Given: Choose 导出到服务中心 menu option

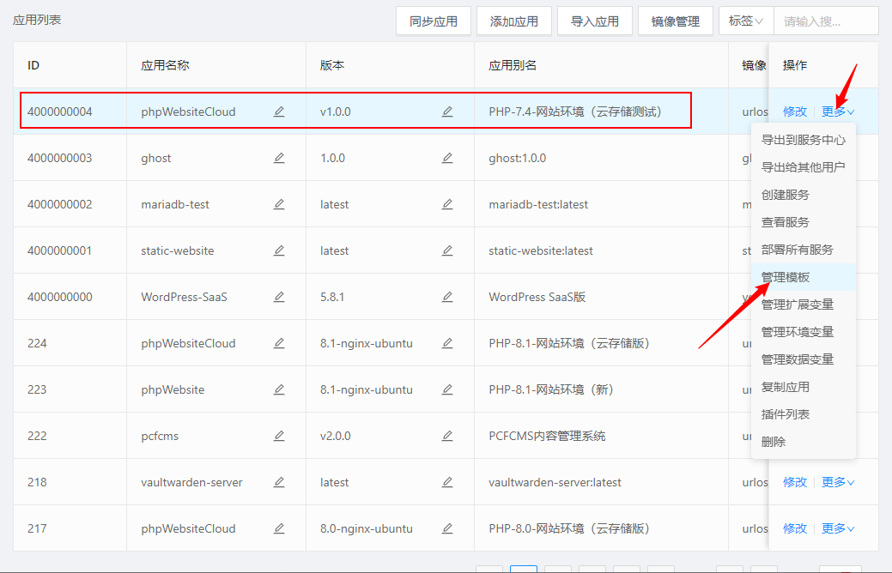Looking at the screenshot, I should point(803,140).
